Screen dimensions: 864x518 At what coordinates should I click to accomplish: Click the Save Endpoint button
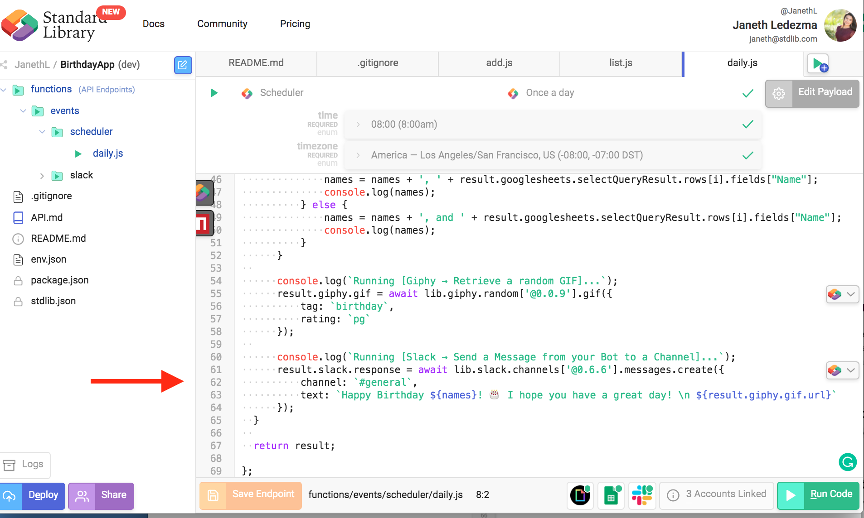[251, 495]
